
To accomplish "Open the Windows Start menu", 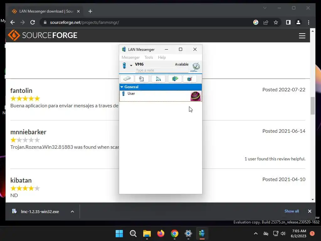I will (x=119, y=233).
